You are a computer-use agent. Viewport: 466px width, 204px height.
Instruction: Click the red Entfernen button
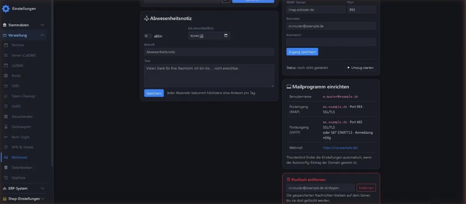366,188
